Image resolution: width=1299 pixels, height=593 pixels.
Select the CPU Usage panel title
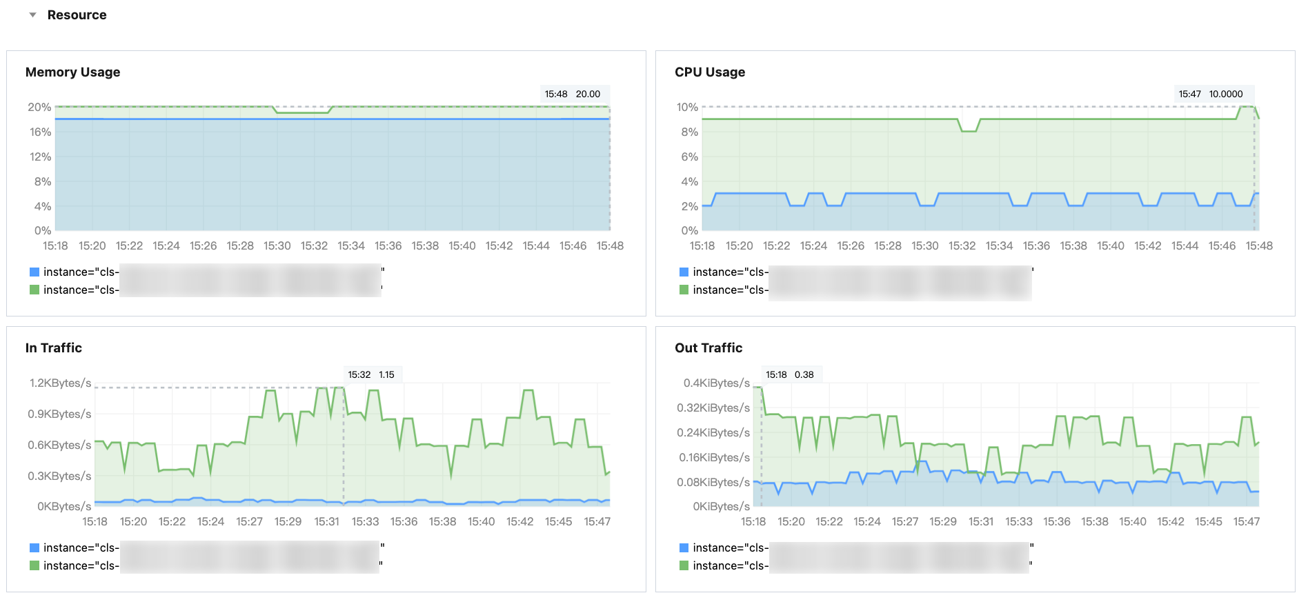(709, 72)
